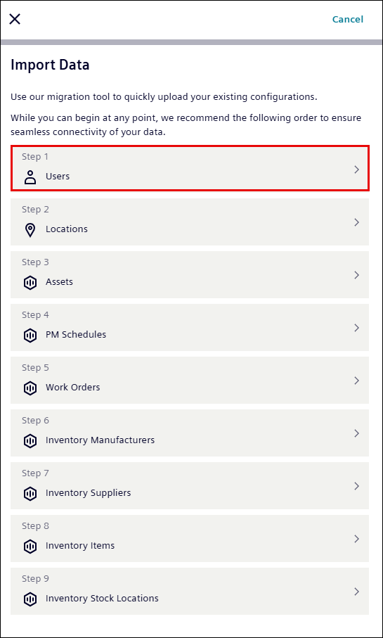Viewport: 383px width, 638px height.
Task: Cancel the data import
Action: (x=348, y=19)
